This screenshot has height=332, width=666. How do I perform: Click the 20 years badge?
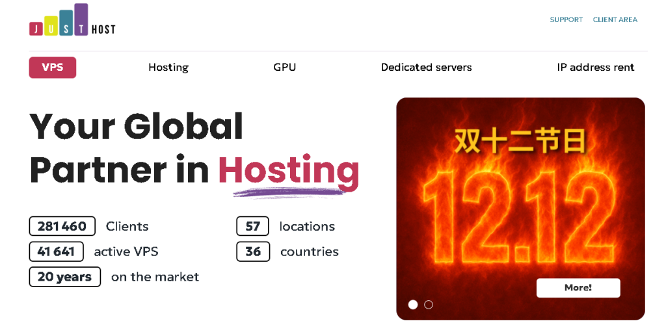[x=64, y=277]
